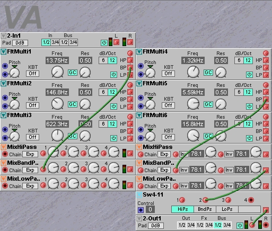
Task: Click Exp button on left MixBandP.. mixer
Action: [x=30, y=170]
